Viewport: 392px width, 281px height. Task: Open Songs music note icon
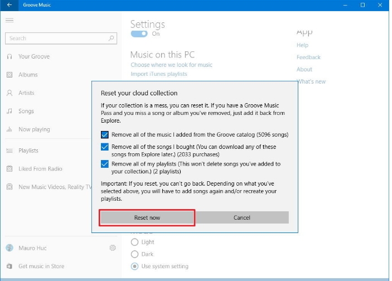(x=9, y=111)
